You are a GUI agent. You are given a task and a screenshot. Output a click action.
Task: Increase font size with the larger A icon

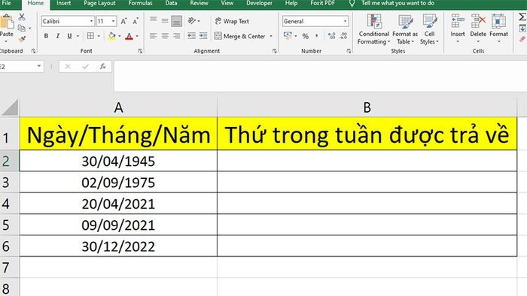pyautogui.click(x=123, y=21)
